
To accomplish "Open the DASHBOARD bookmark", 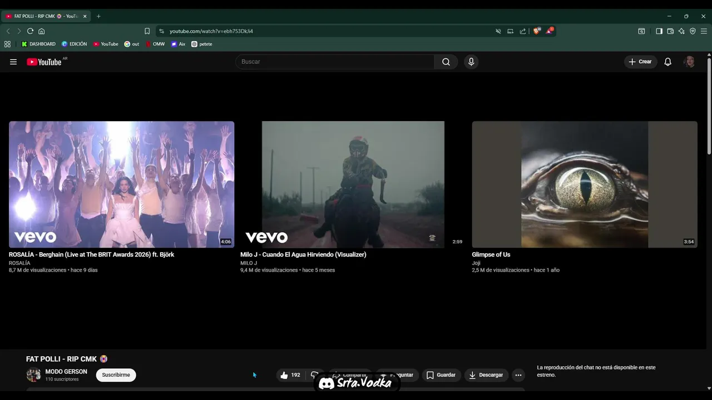I will tap(38, 44).
